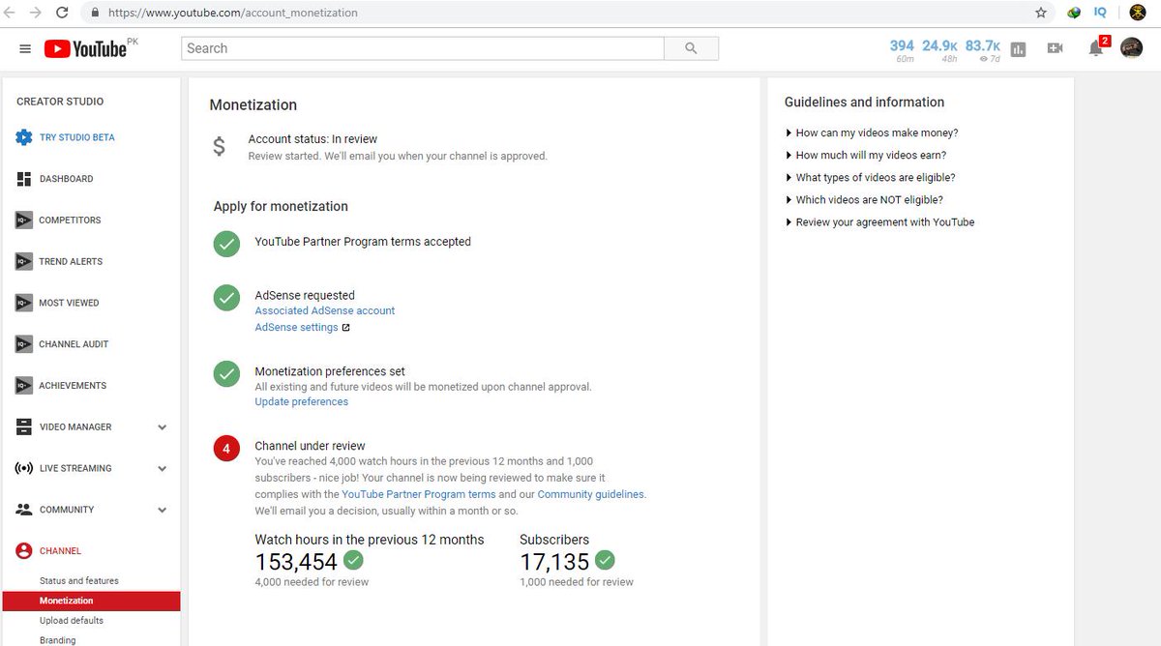Open the vidIQ extension icon in browser toolbar
Viewport: 1161px width, 646px height.
tap(1100, 13)
